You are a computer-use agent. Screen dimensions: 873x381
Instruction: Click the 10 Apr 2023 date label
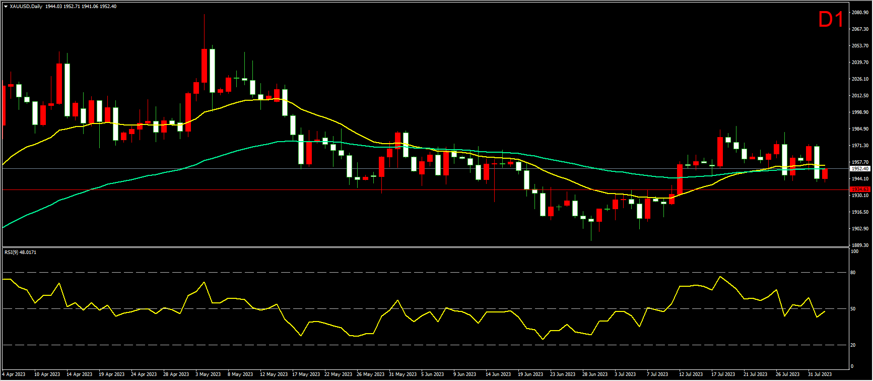tap(47, 374)
